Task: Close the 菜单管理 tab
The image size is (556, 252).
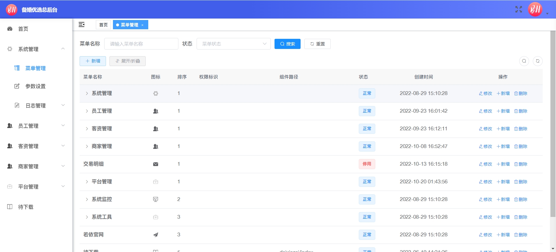Action: click(x=142, y=25)
